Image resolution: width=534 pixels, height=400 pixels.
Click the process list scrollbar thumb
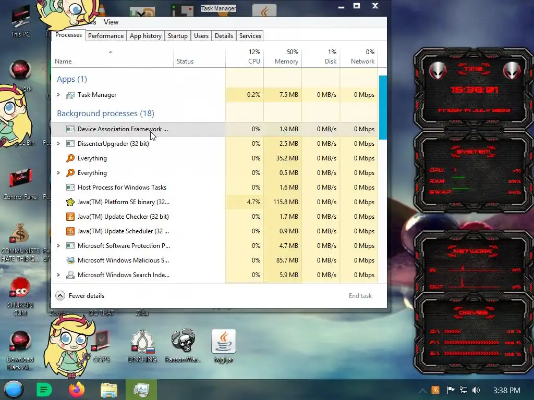(x=383, y=107)
